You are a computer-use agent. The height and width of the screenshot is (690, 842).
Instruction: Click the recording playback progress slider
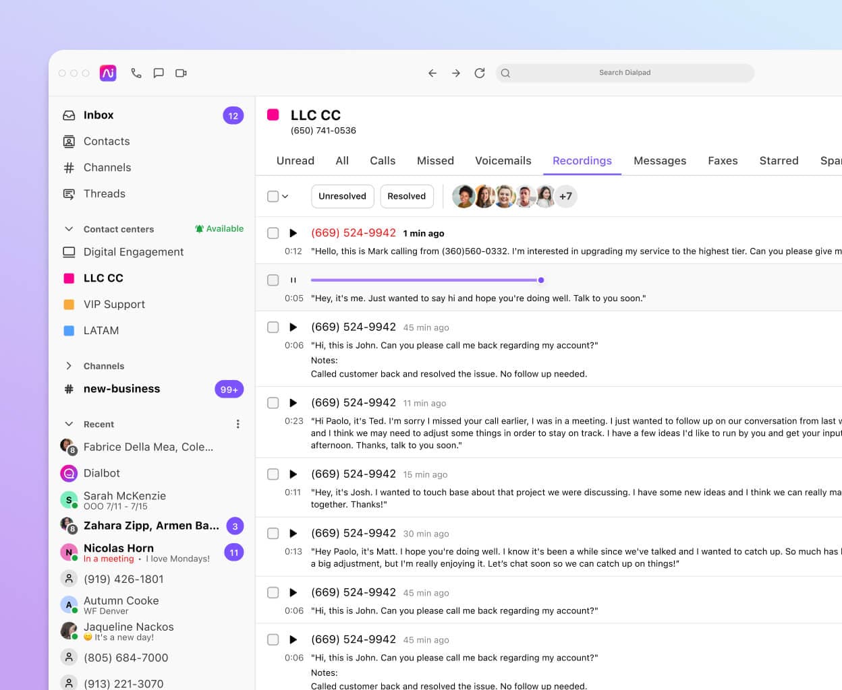[425, 280]
